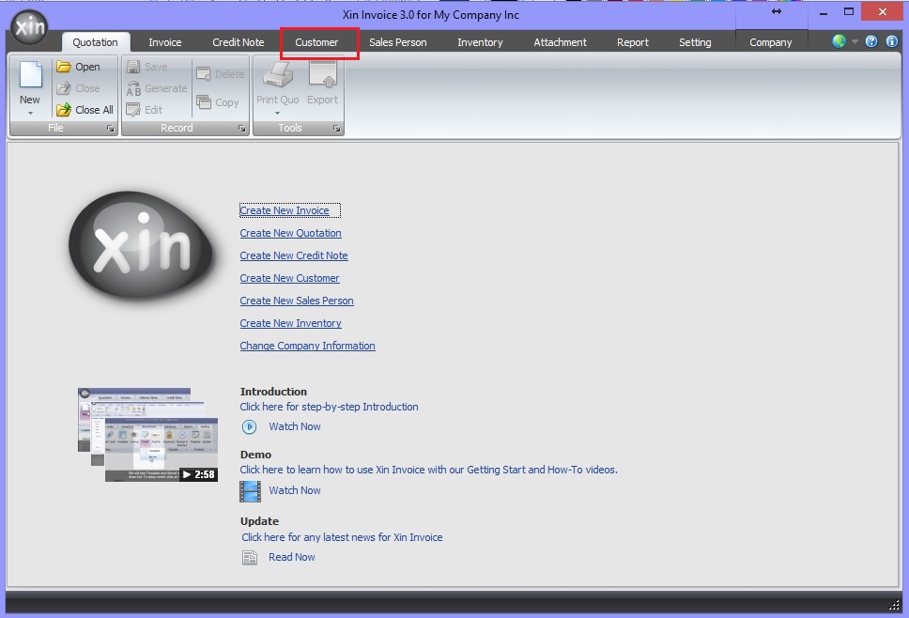Click the Generate record button

click(157, 88)
